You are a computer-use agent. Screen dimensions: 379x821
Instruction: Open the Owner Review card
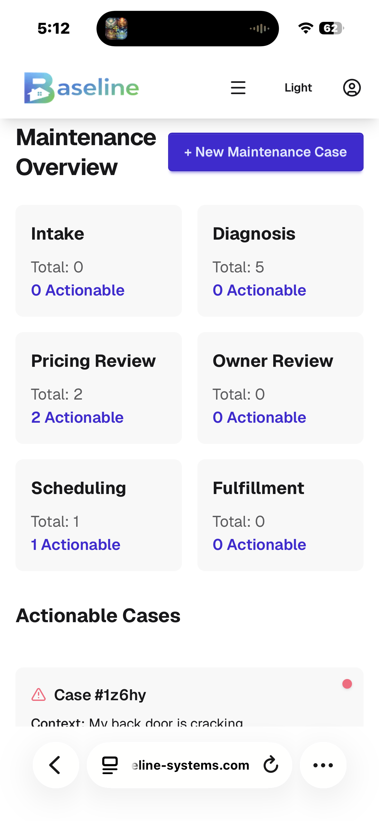(x=280, y=388)
